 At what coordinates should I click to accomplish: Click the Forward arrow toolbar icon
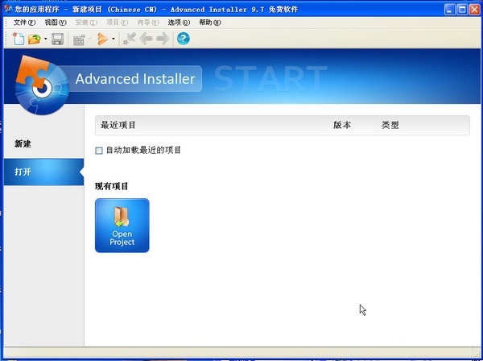pos(163,39)
